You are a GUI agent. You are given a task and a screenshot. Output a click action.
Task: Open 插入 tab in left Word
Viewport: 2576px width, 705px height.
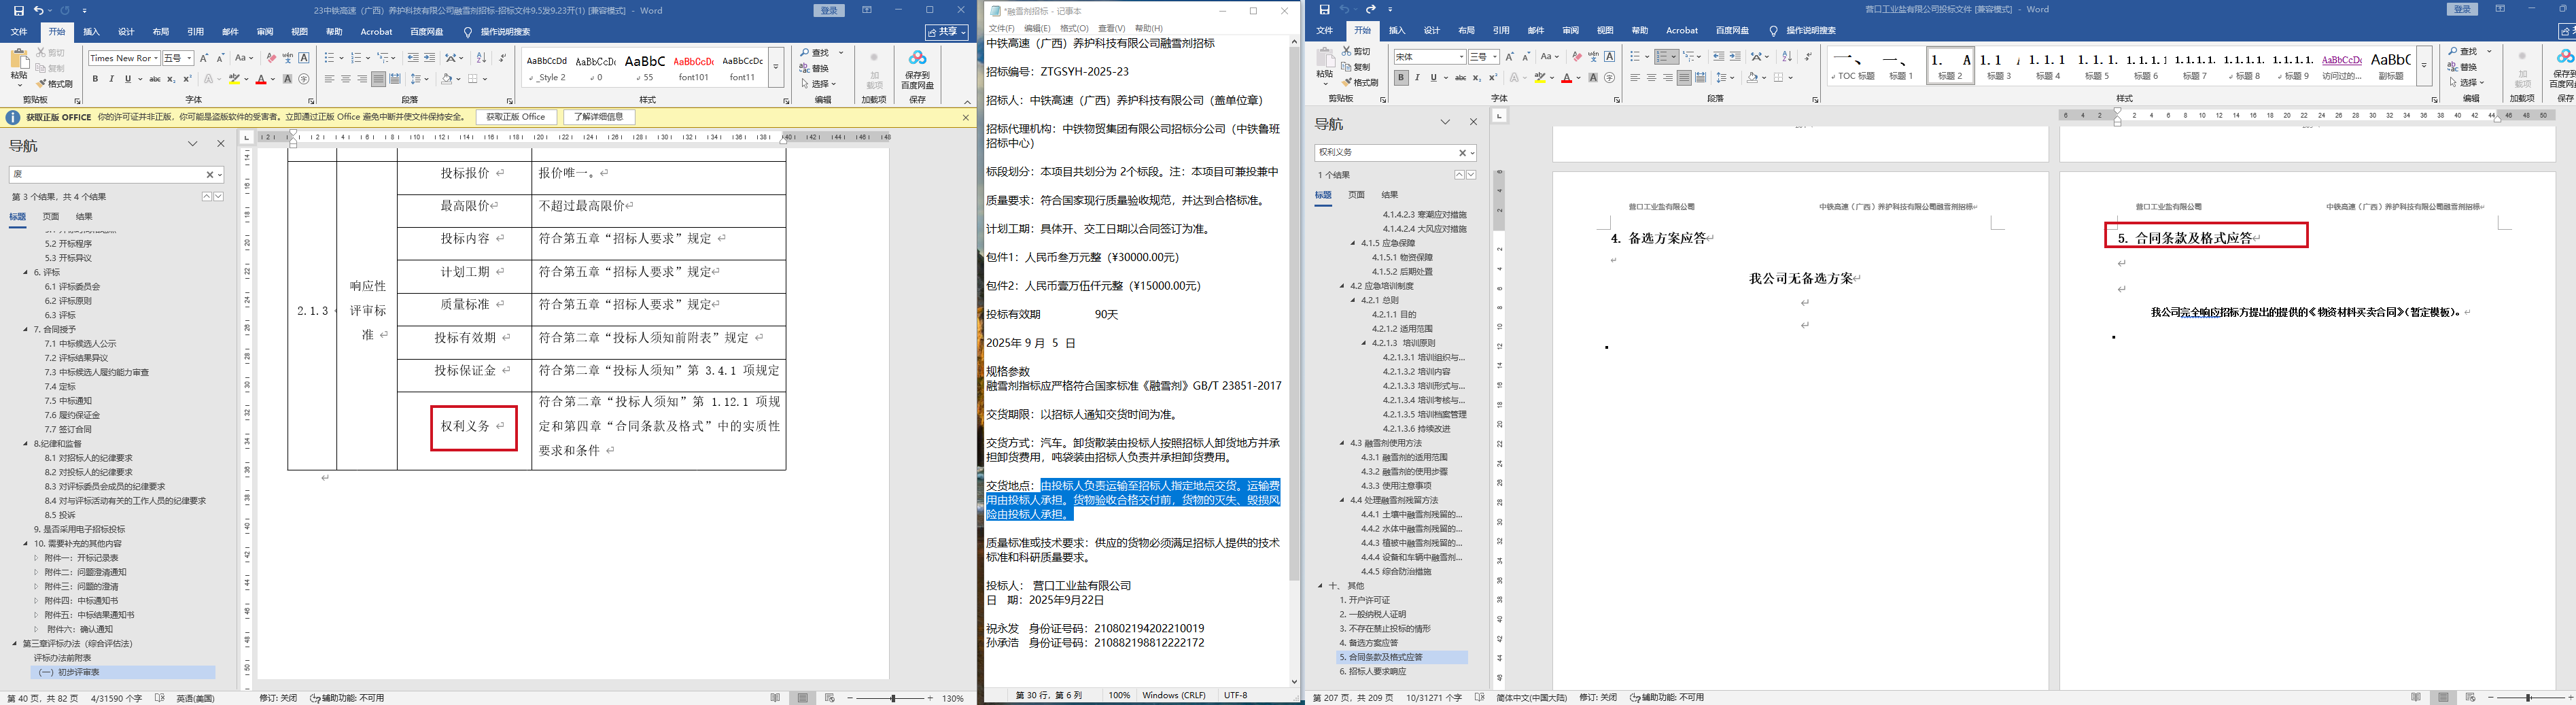pyautogui.click(x=92, y=32)
